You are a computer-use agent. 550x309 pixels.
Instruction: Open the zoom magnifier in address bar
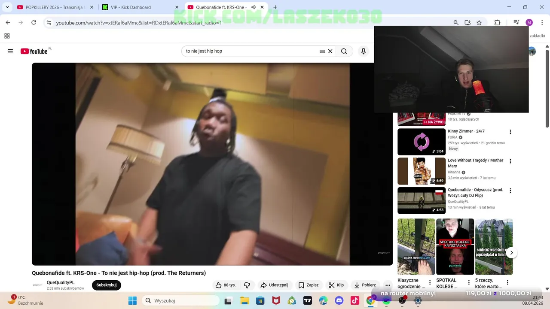(x=456, y=22)
